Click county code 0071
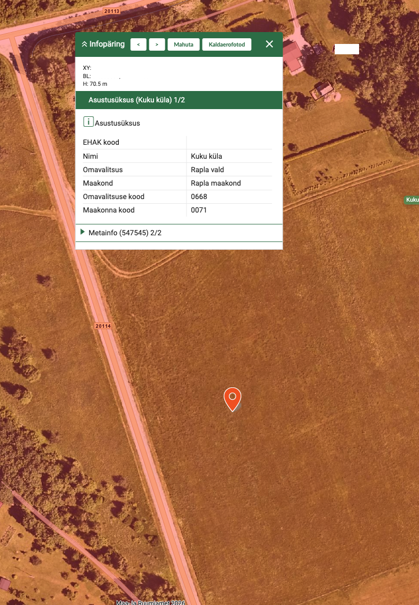 point(199,210)
